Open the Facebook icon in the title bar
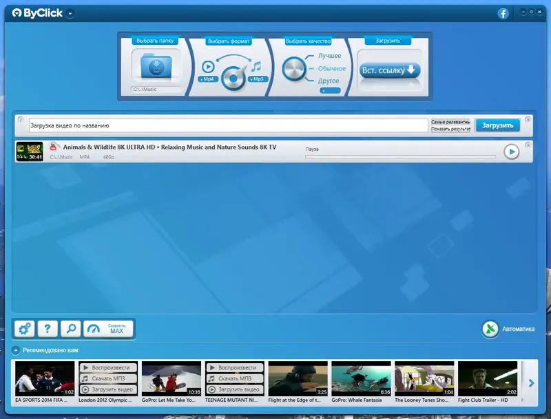 (x=502, y=12)
